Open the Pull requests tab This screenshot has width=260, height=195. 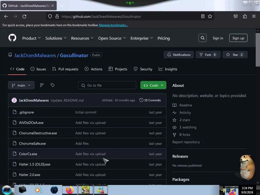(65, 69)
